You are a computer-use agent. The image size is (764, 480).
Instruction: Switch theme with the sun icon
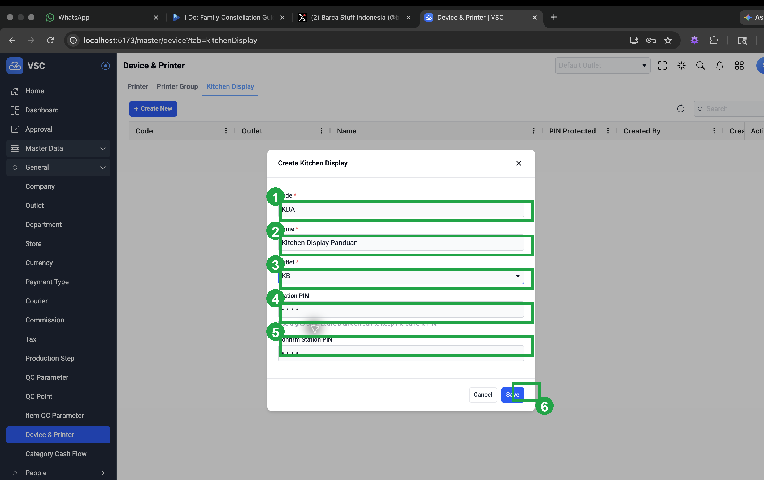point(681,65)
